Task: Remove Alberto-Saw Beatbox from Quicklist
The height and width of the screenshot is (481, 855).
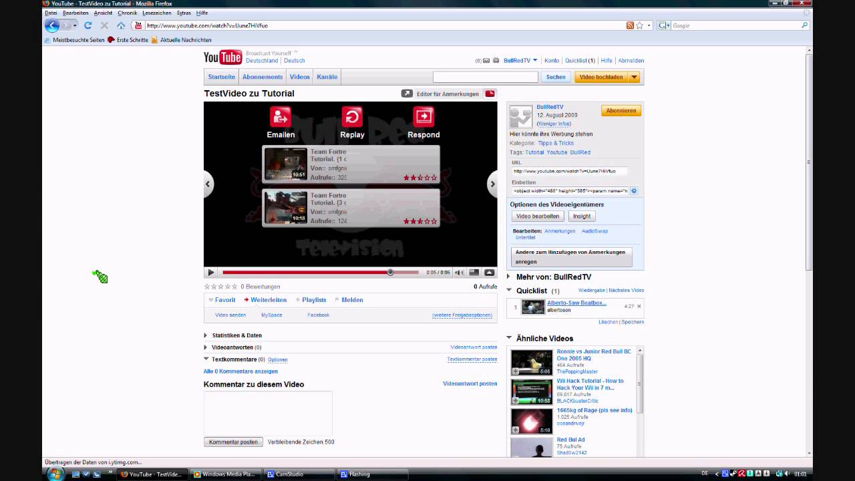Action: (x=639, y=307)
